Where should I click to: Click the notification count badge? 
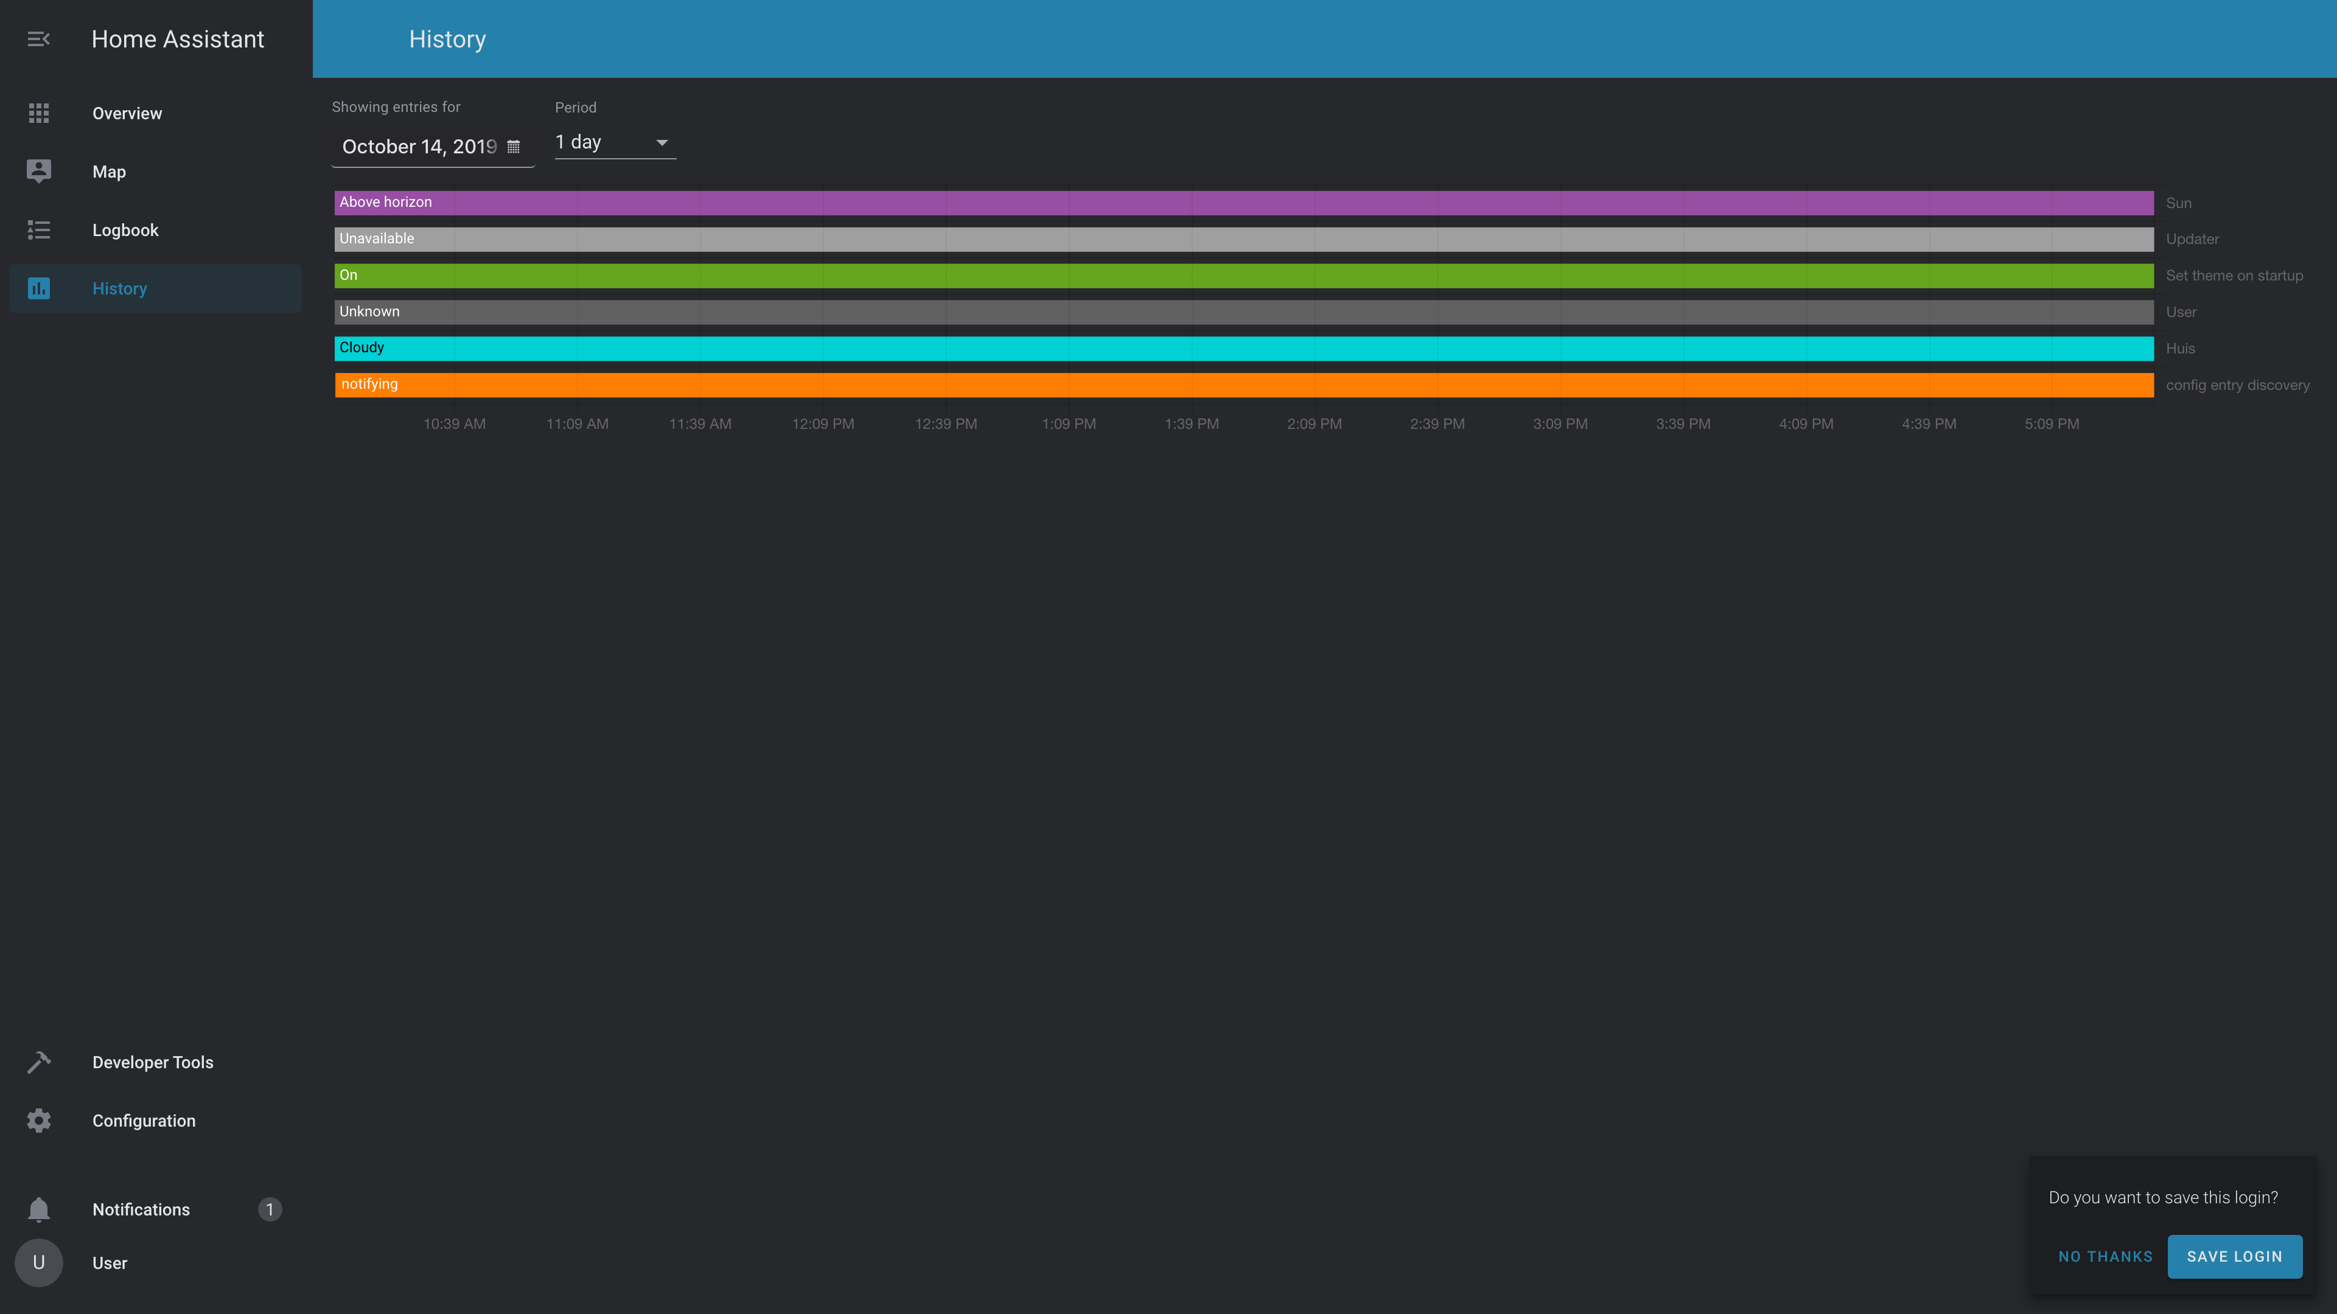pos(270,1209)
